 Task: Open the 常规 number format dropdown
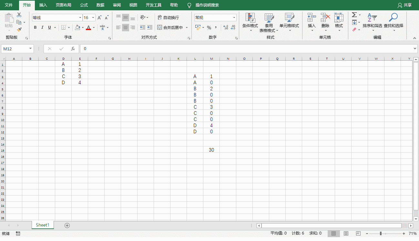[234, 18]
